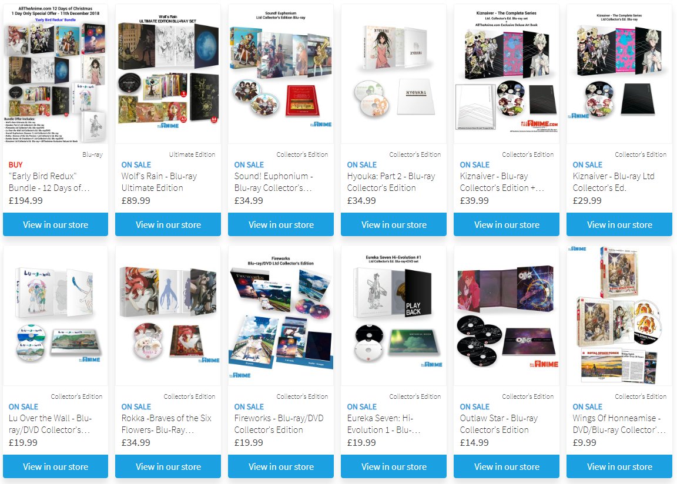Open the Fireworks Blu-ray/DVD Collector's Edition title

(279, 424)
